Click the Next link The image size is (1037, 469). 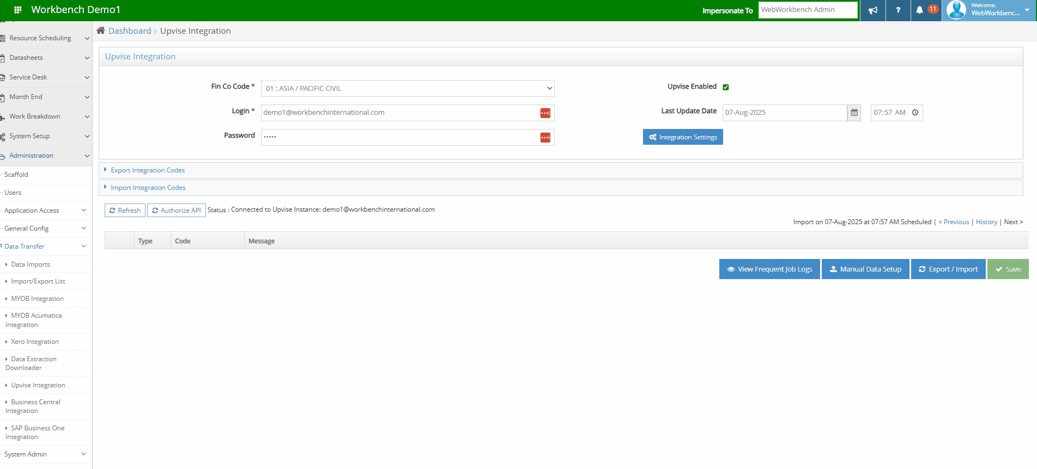[x=1013, y=222]
